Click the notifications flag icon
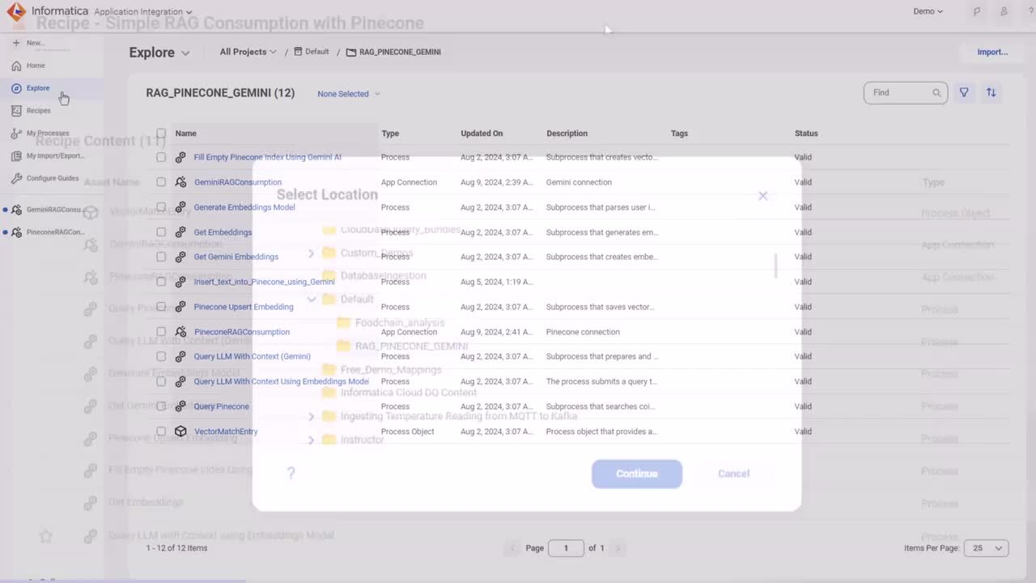 [978, 11]
